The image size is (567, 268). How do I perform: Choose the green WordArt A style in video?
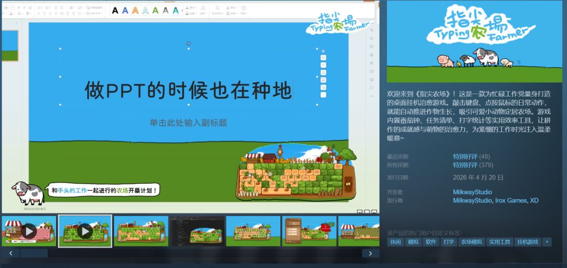(x=155, y=10)
